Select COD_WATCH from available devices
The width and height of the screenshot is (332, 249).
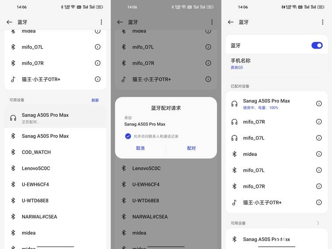[55, 152]
